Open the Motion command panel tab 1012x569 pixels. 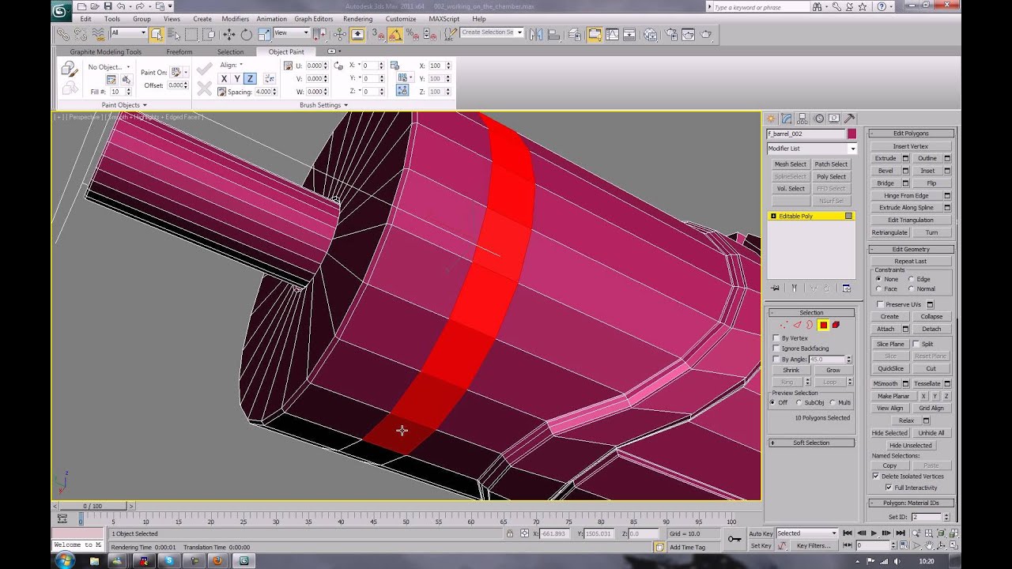[x=818, y=119]
